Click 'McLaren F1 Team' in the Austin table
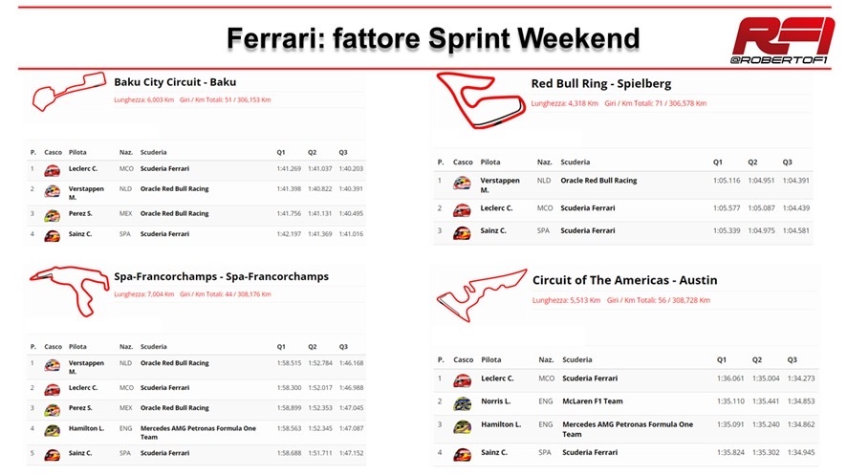 [592, 401]
